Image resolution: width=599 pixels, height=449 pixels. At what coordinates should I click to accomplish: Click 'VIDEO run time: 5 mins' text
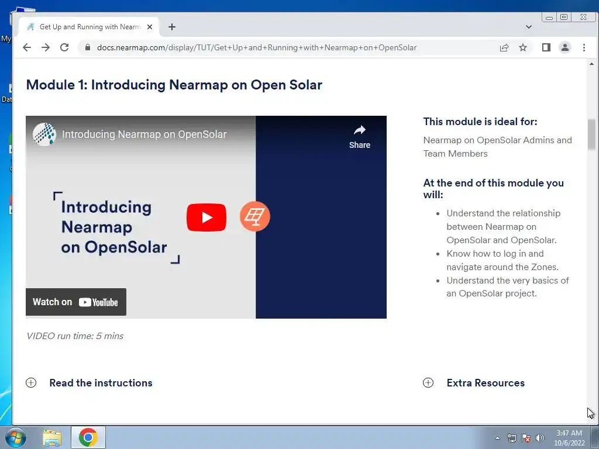click(75, 336)
